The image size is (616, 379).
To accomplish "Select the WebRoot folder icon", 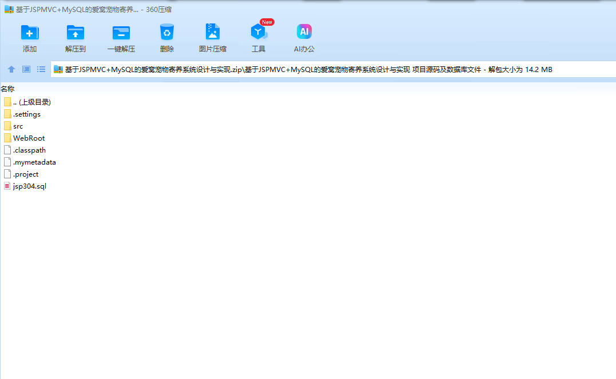I will coord(7,138).
